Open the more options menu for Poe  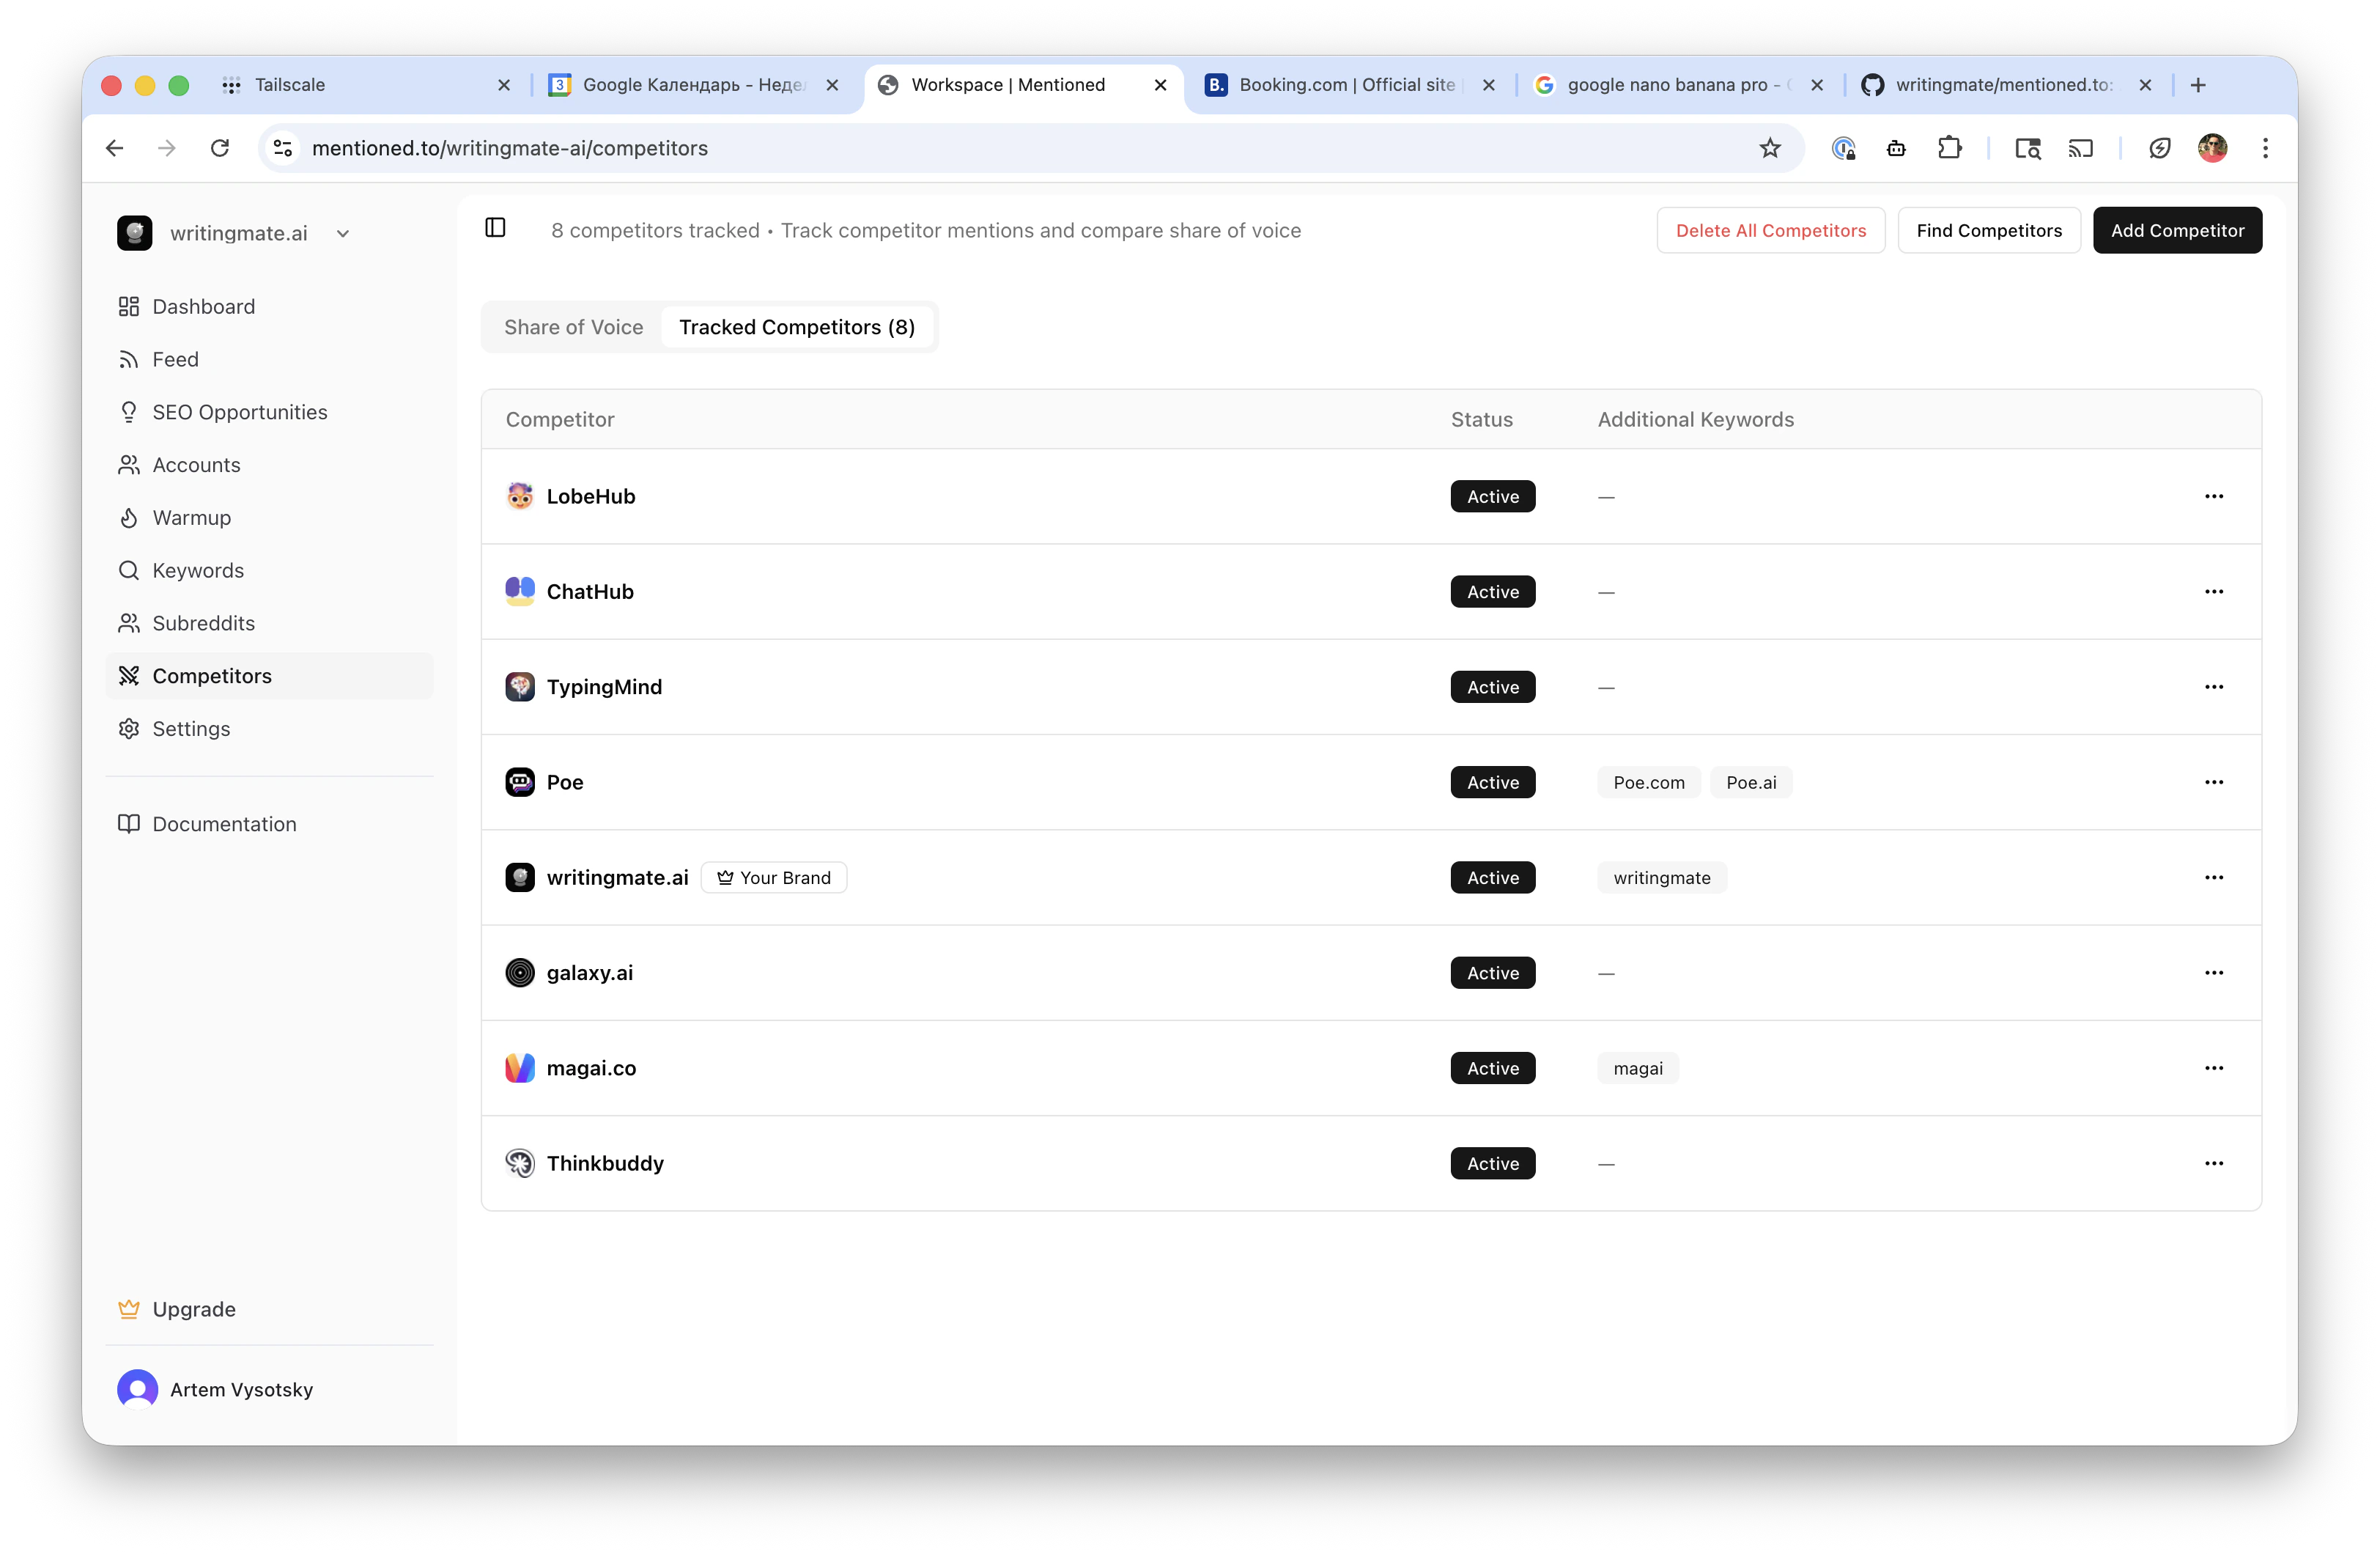(2213, 781)
